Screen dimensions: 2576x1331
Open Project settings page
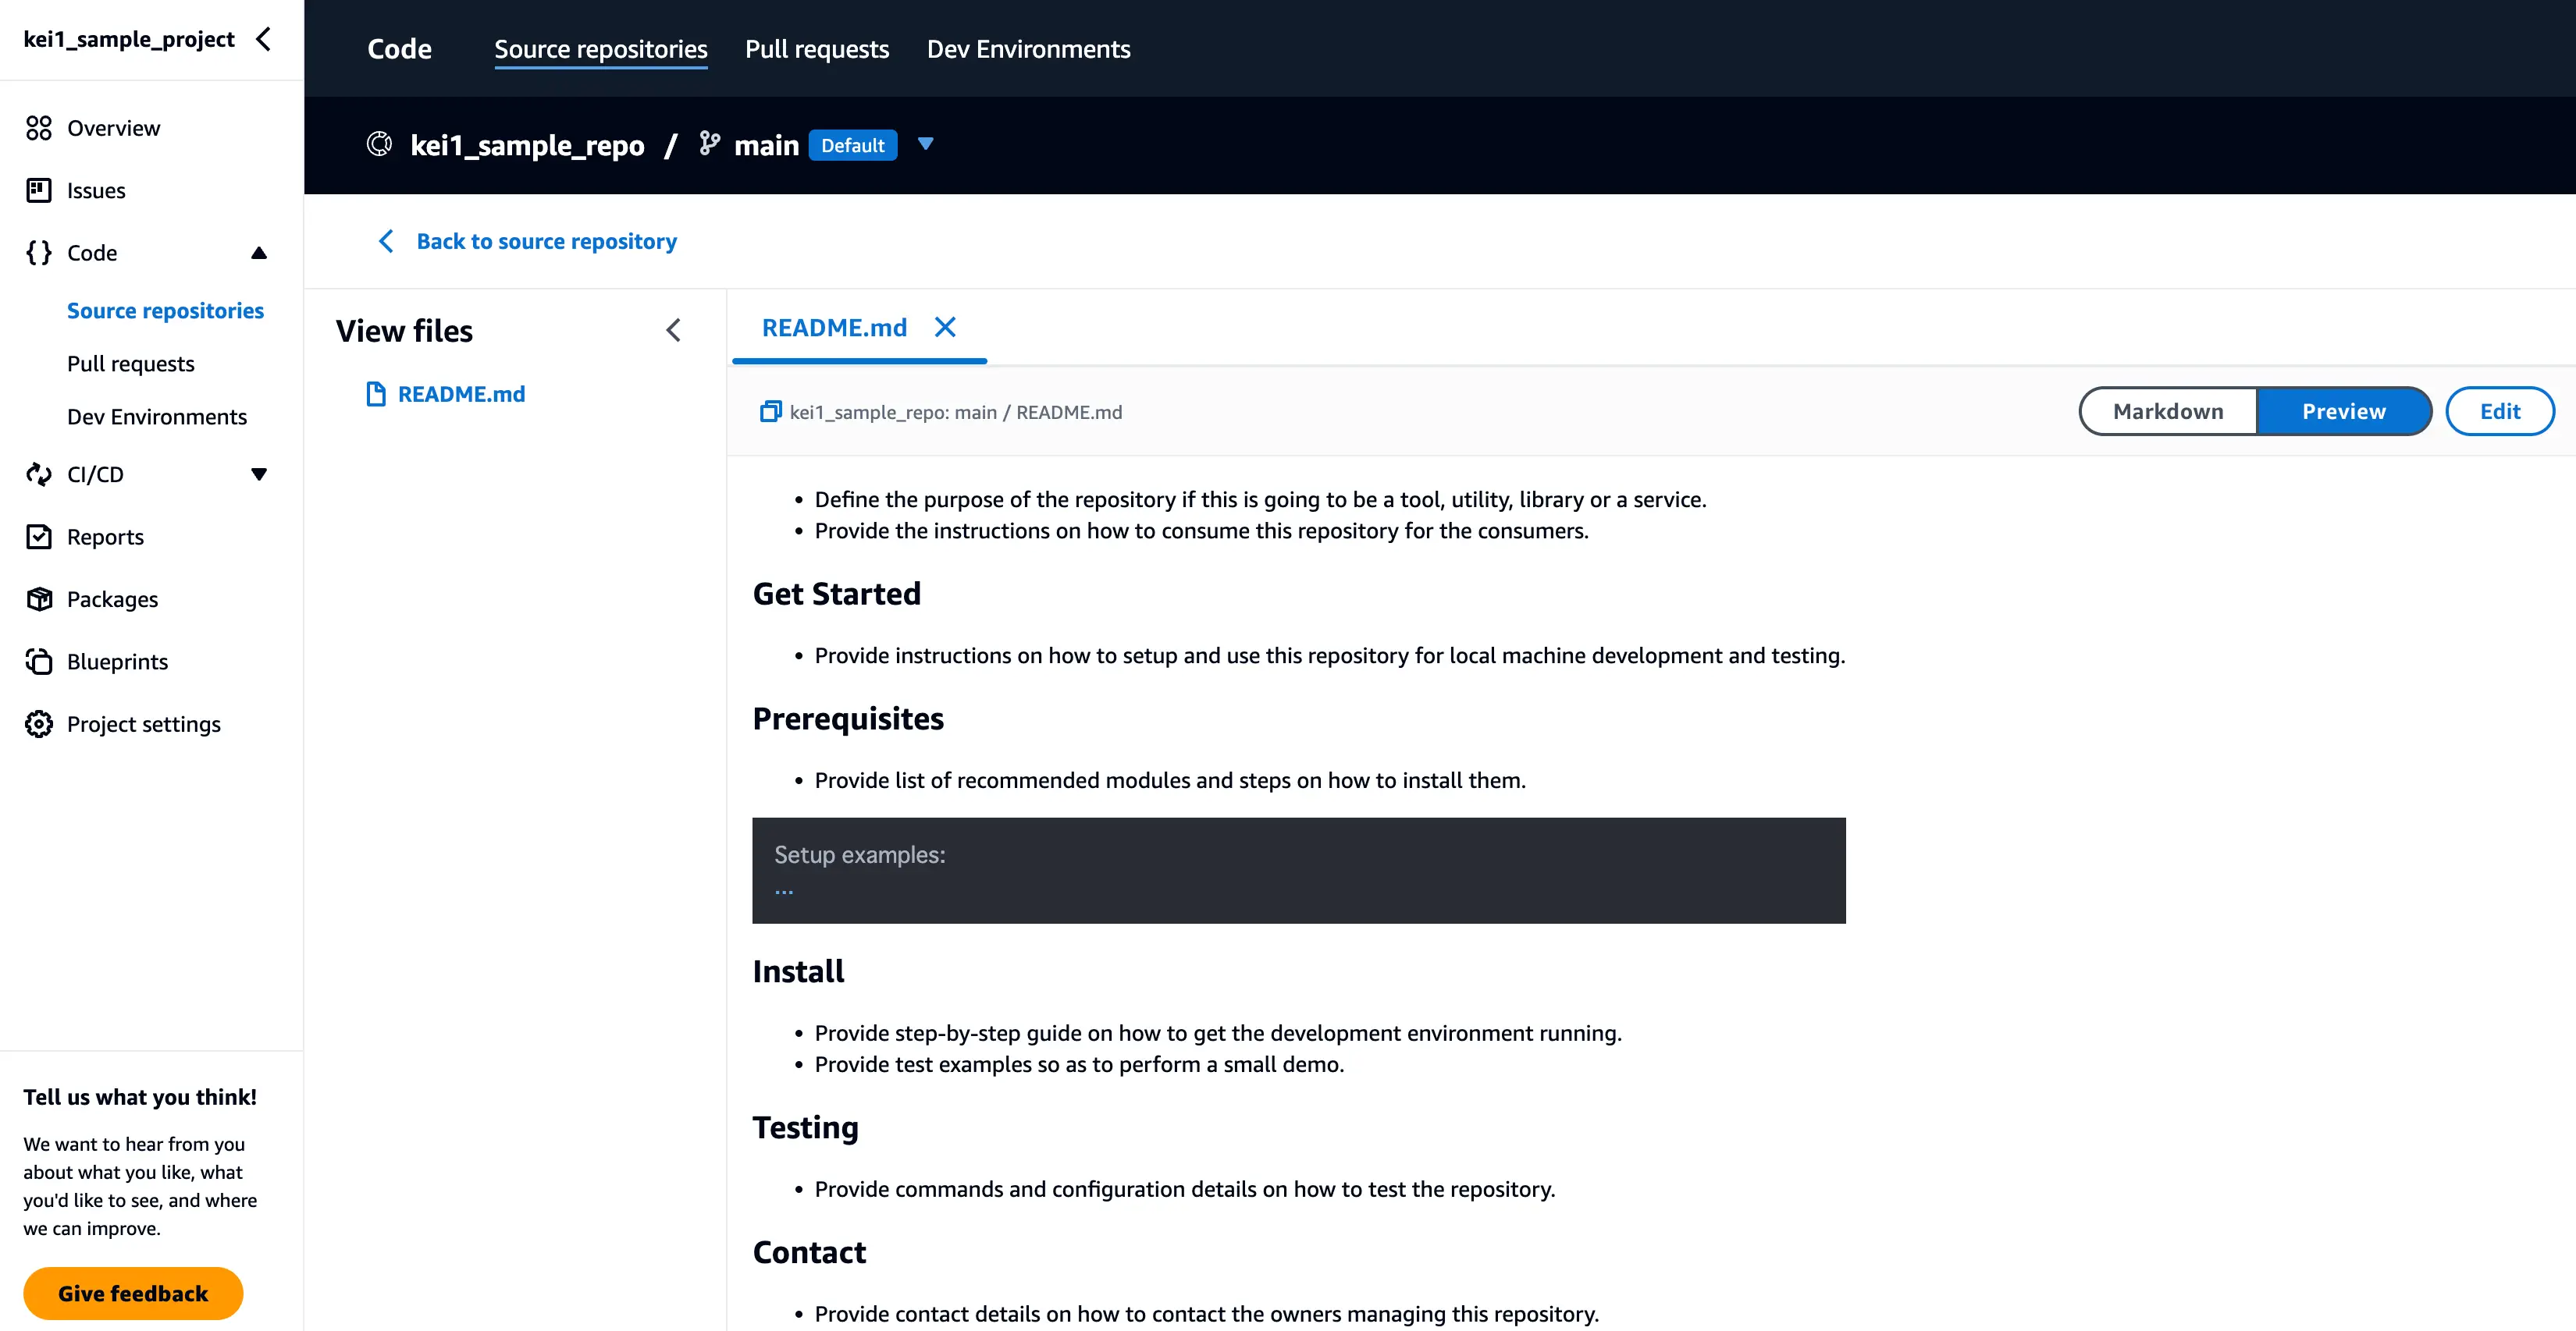tap(144, 725)
